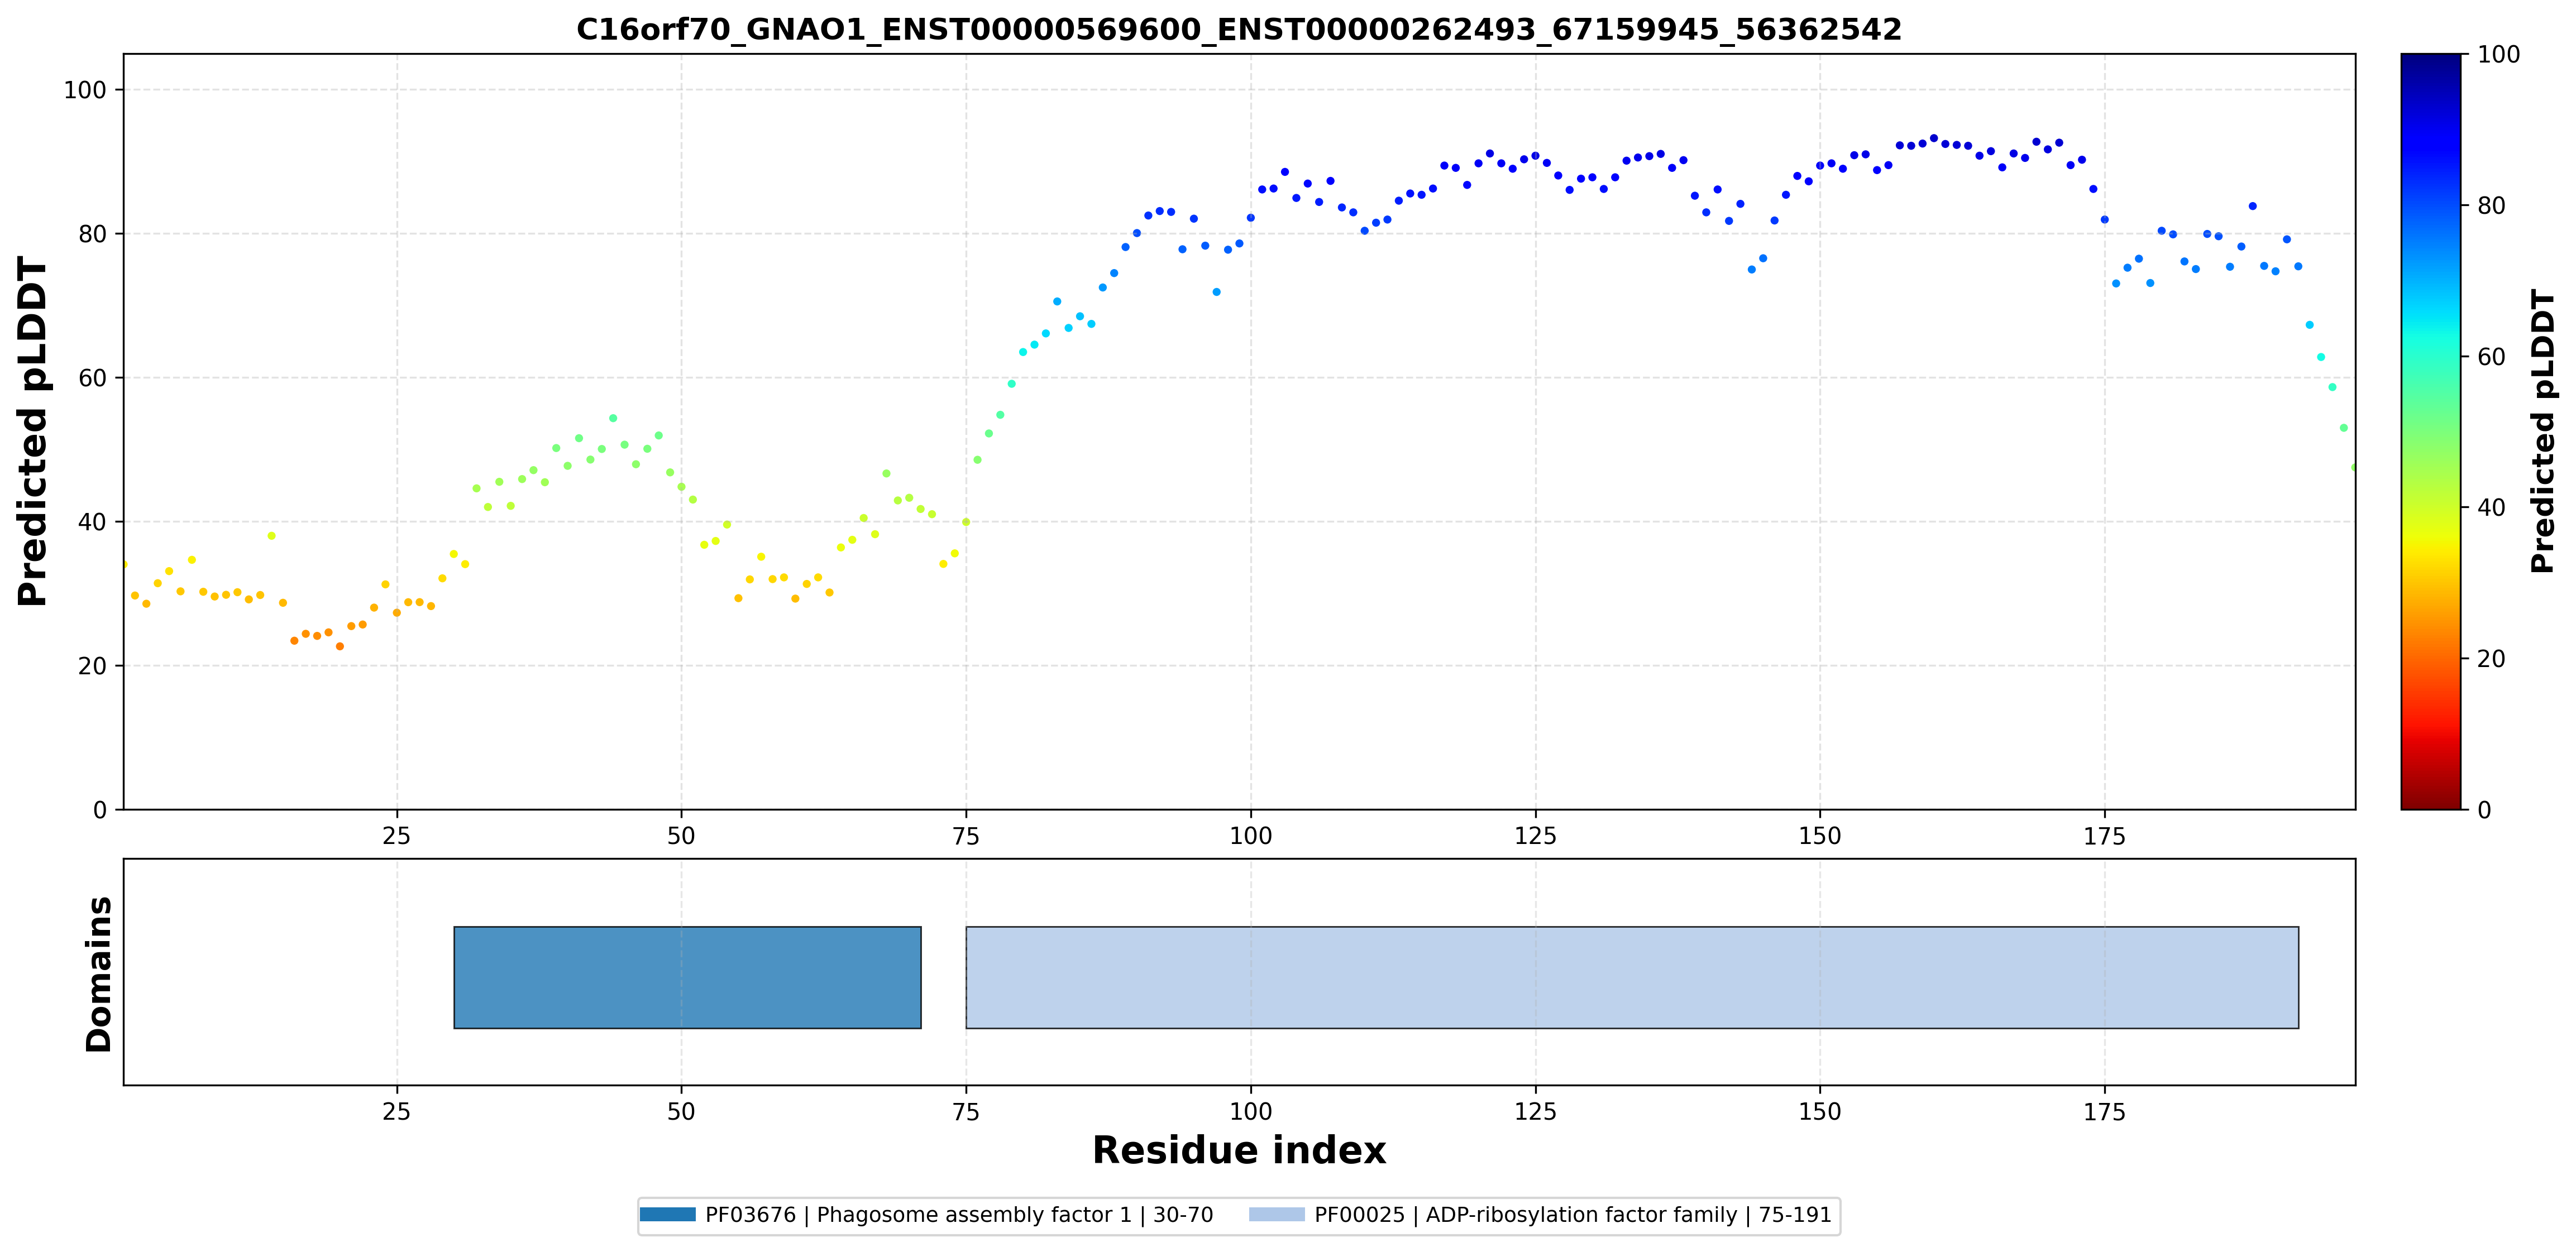Image resolution: width=2576 pixels, height=1252 pixels.
Task: Click x-axis tick 25 under the scatter plot
Action: coord(397,836)
